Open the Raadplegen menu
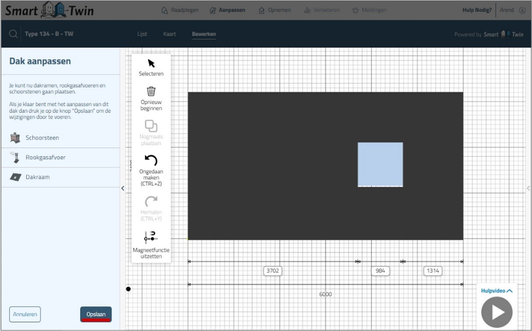This screenshot has width=532, height=331. (x=180, y=10)
